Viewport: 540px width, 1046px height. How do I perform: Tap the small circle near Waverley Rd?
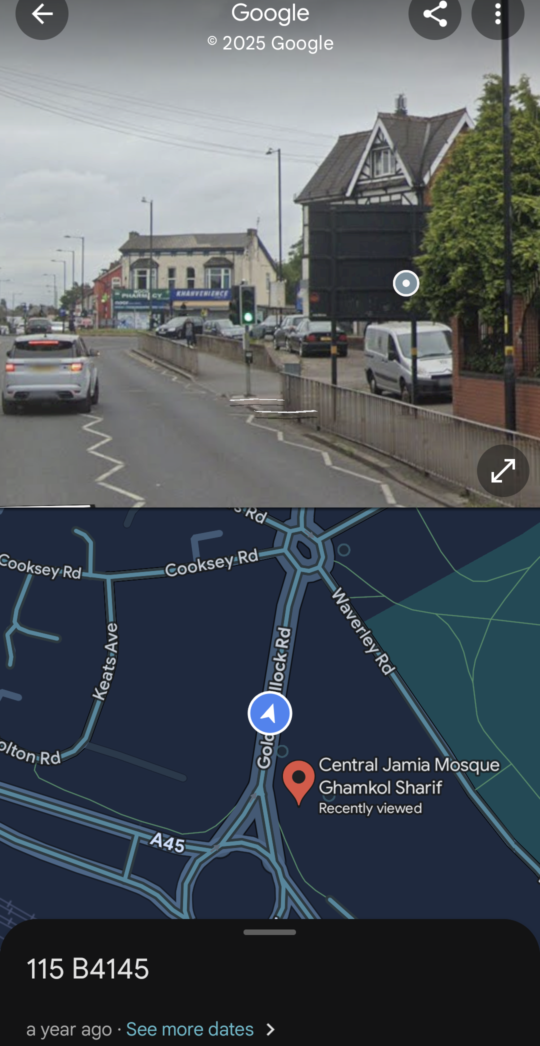[x=343, y=549]
